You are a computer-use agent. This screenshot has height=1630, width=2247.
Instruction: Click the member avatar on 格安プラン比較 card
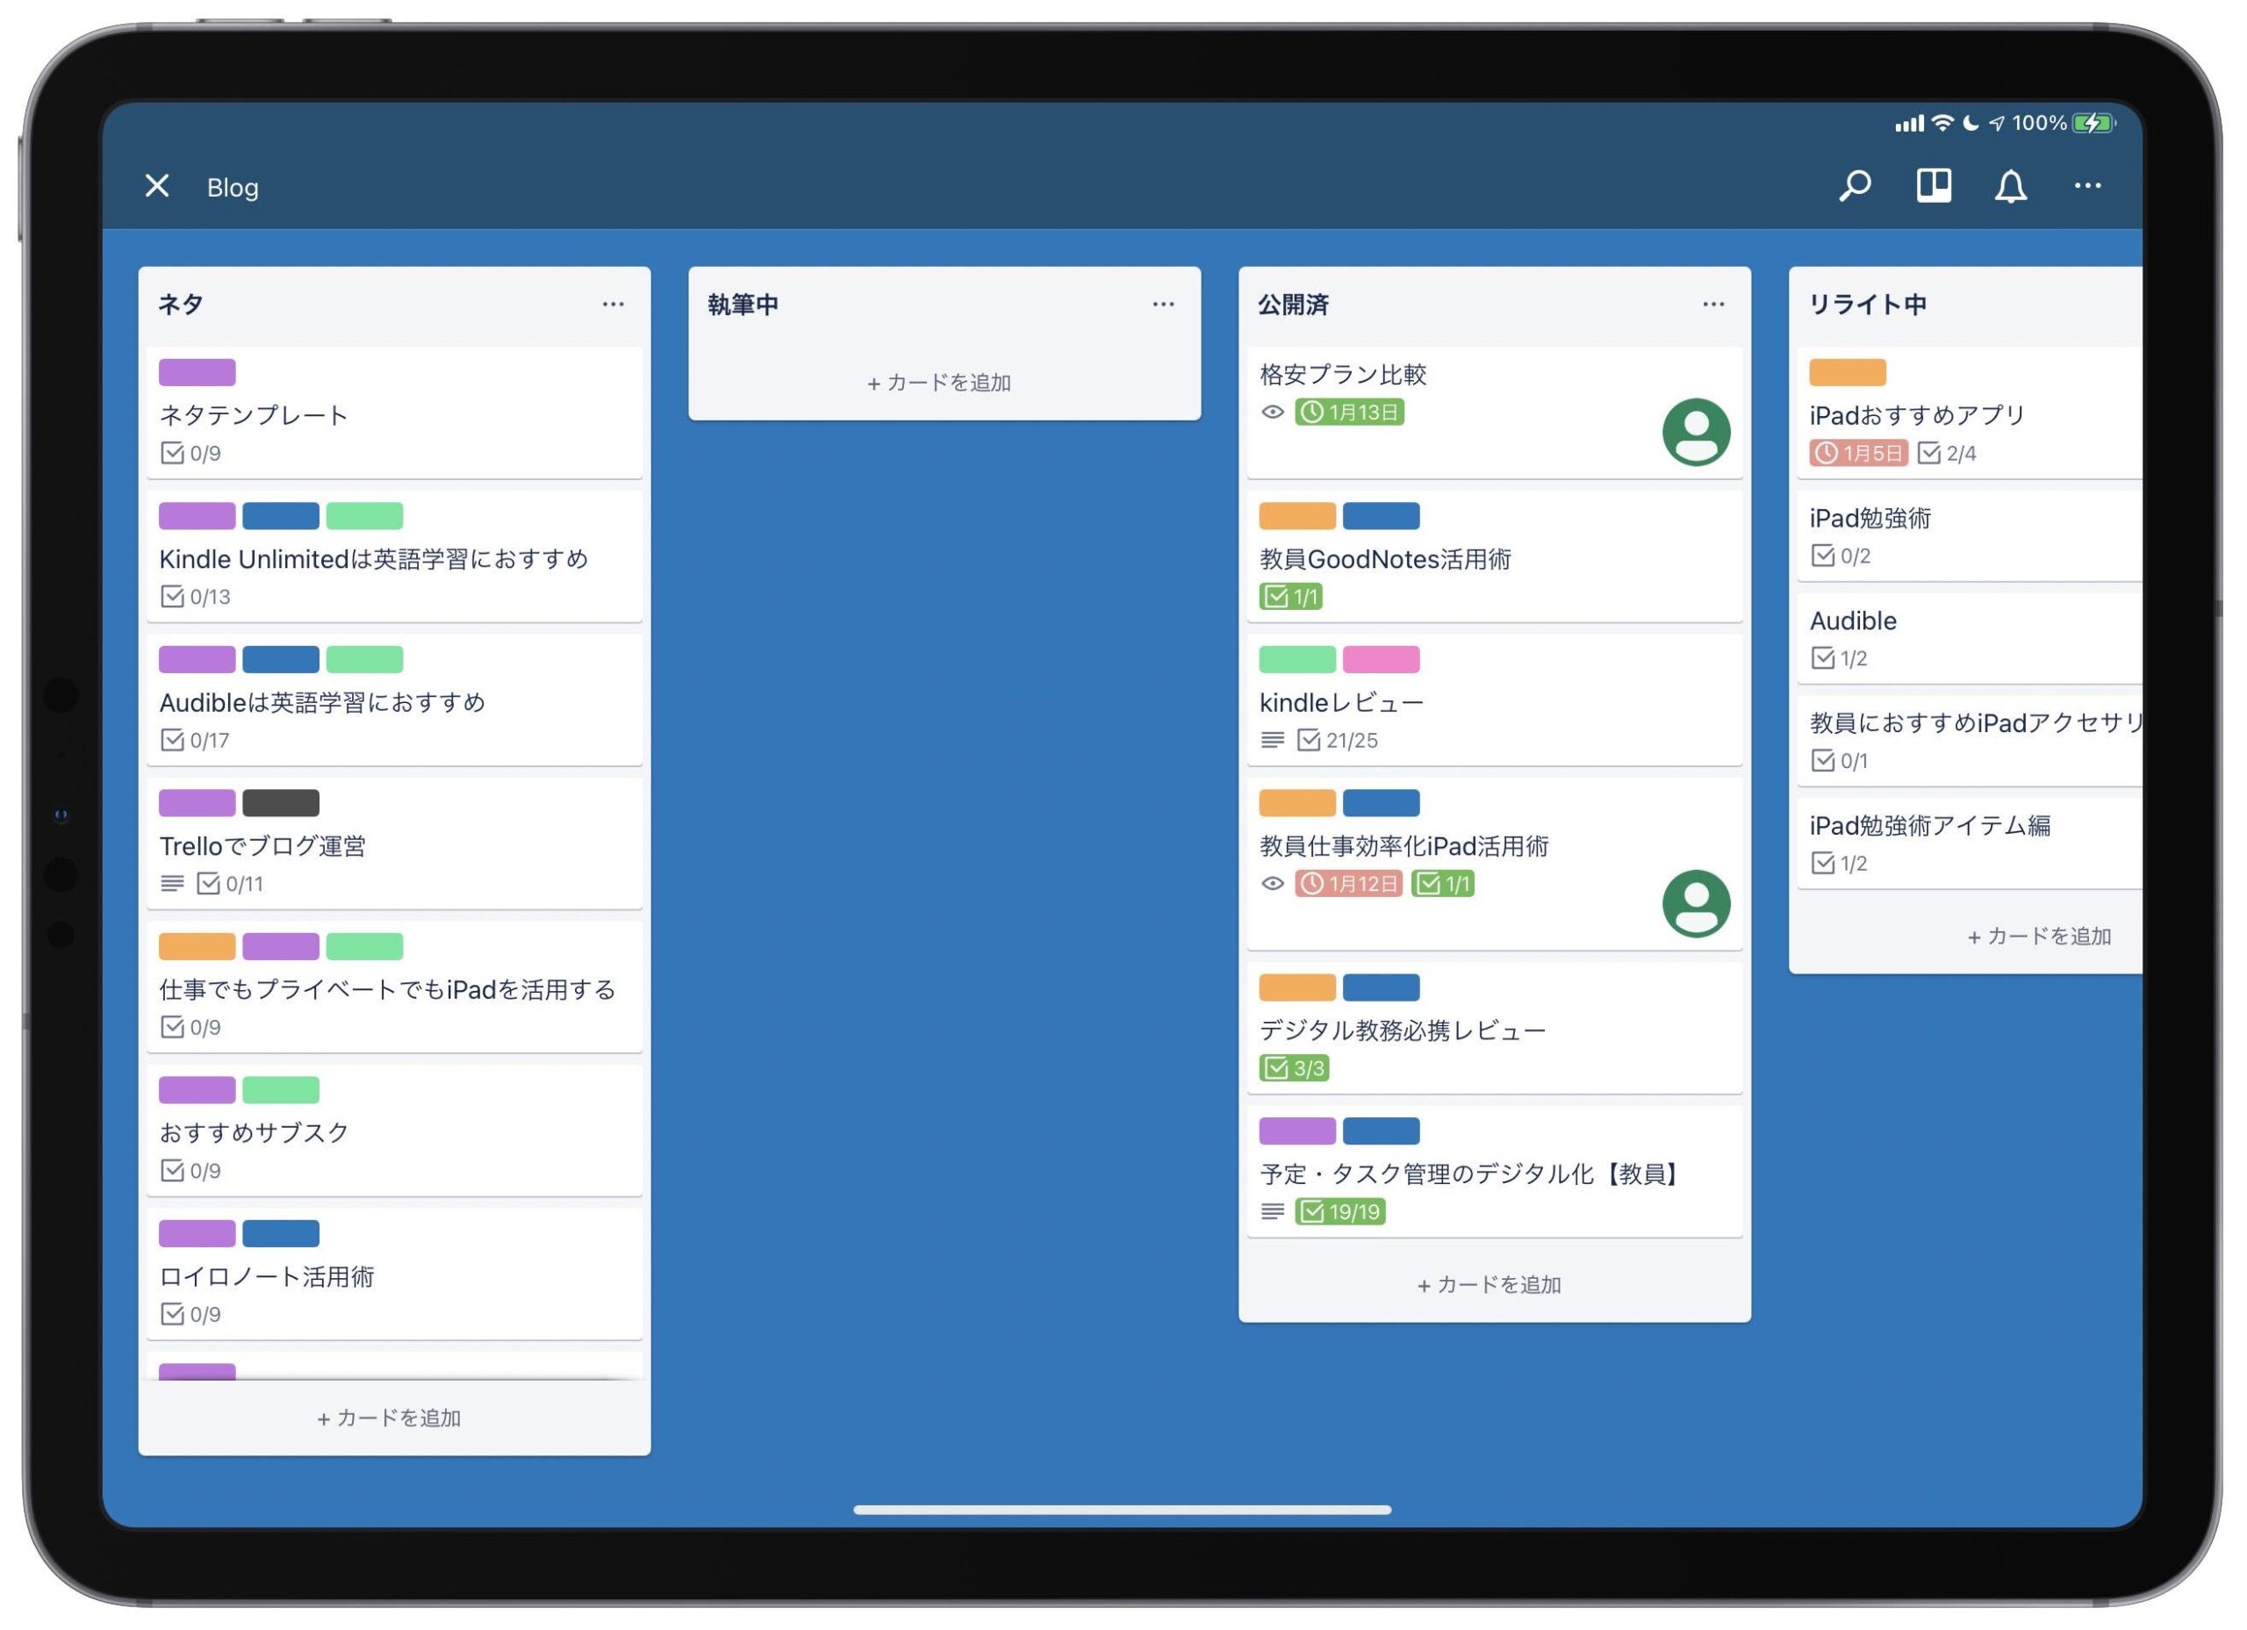tap(1698, 432)
